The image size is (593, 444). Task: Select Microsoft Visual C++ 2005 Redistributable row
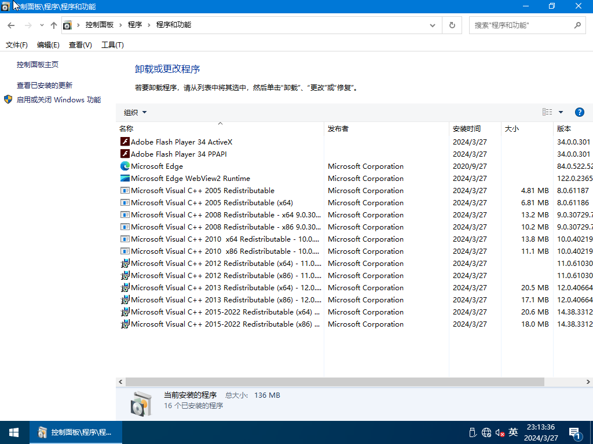354,190
